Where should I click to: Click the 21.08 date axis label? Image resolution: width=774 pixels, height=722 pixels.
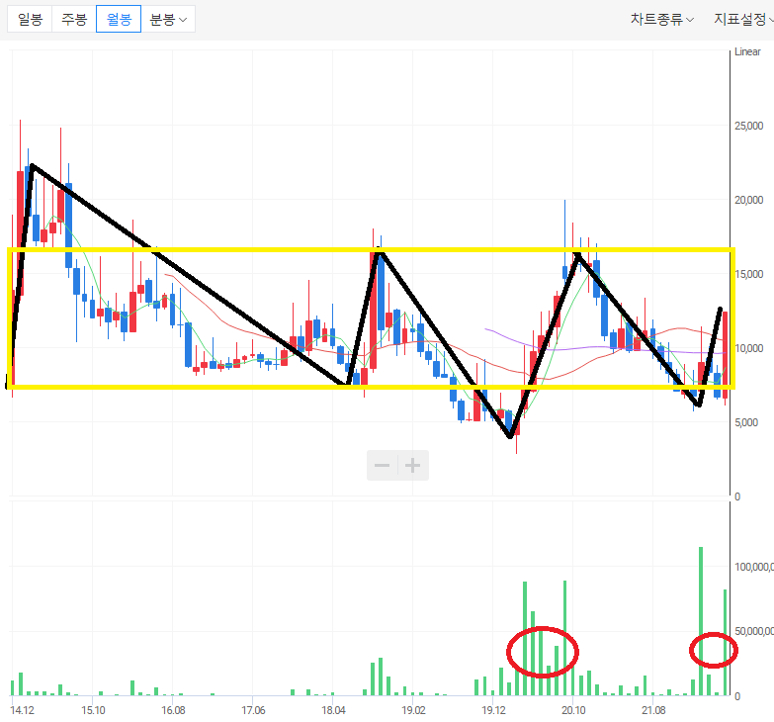click(x=653, y=710)
